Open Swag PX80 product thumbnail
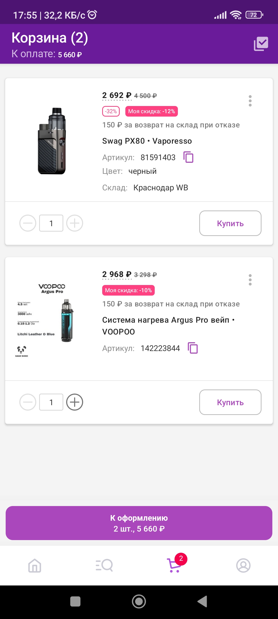 pyautogui.click(x=52, y=141)
